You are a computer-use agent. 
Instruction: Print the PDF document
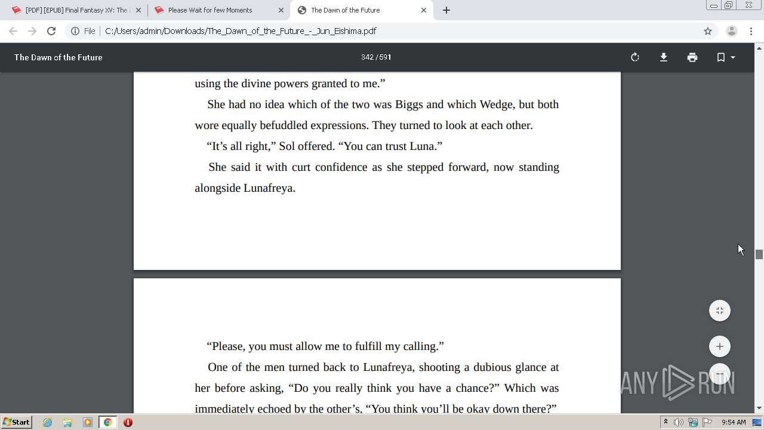pyautogui.click(x=692, y=57)
